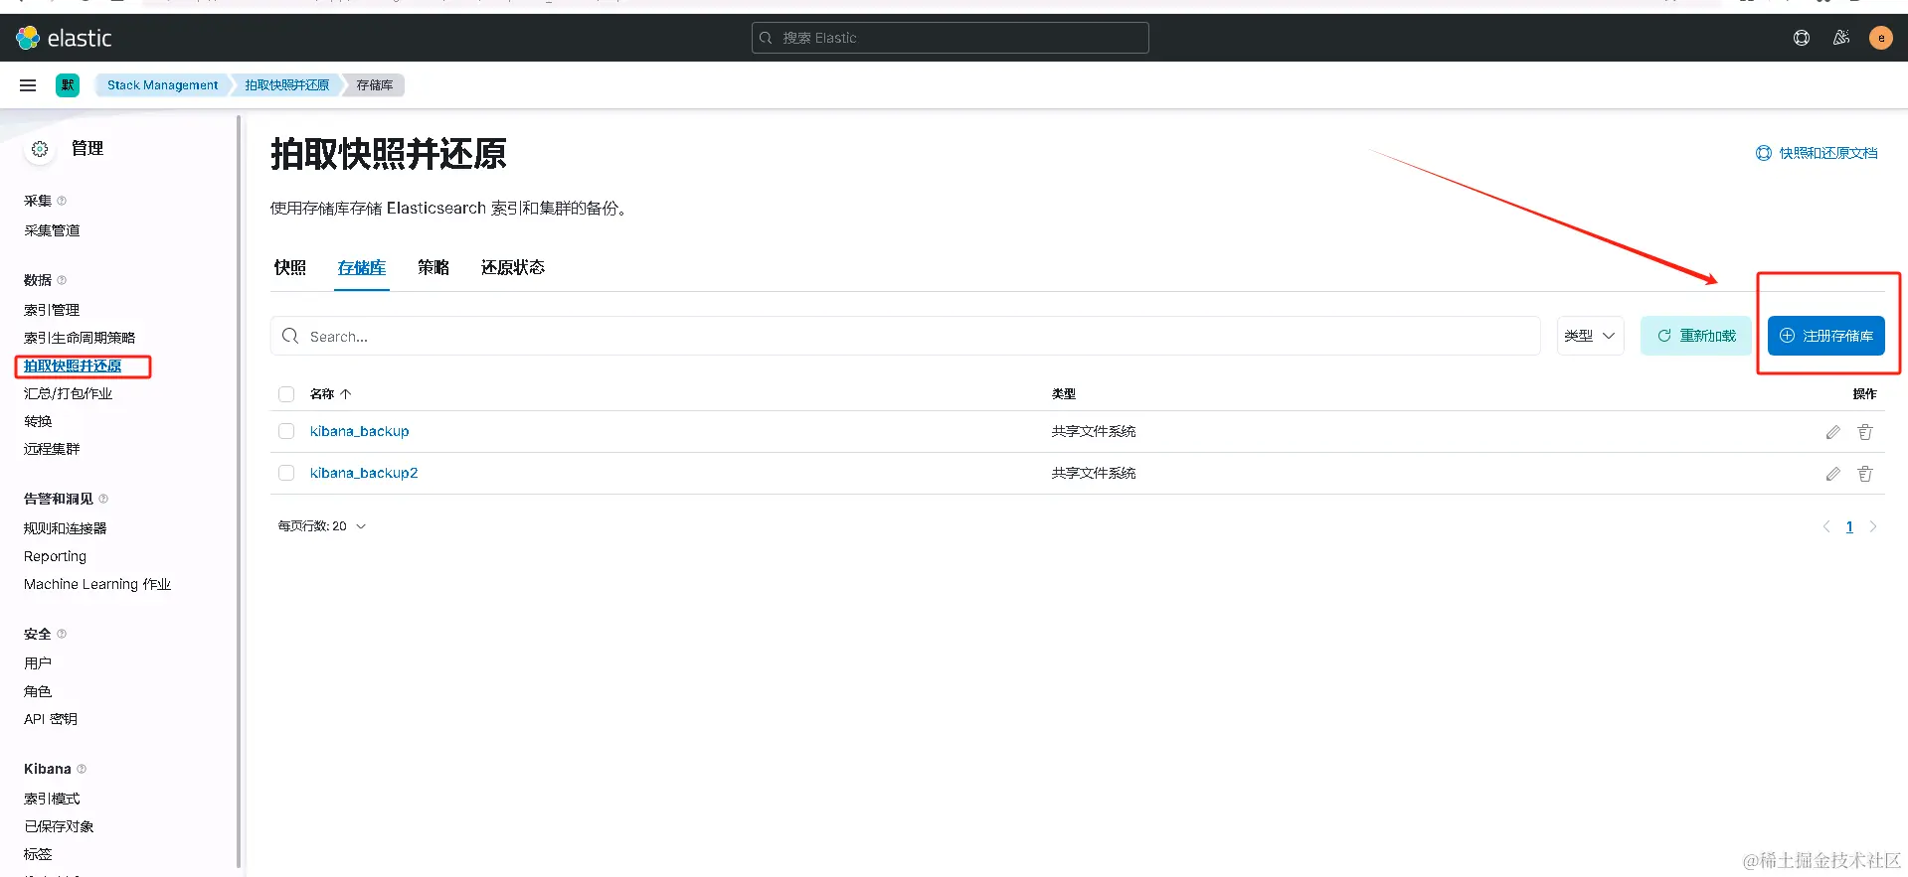Click the 拍取快照并还原 breadcrumb
The width and height of the screenshot is (1908, 877).
[287, 85]
